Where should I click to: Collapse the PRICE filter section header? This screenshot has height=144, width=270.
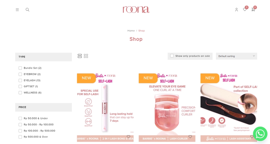tap(43, 107)
